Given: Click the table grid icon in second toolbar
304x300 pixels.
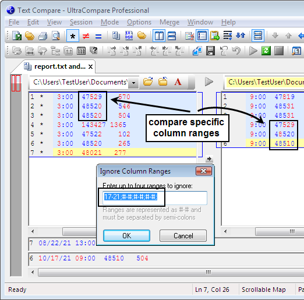Looking at the screenshot, I should tap(81, 51).
